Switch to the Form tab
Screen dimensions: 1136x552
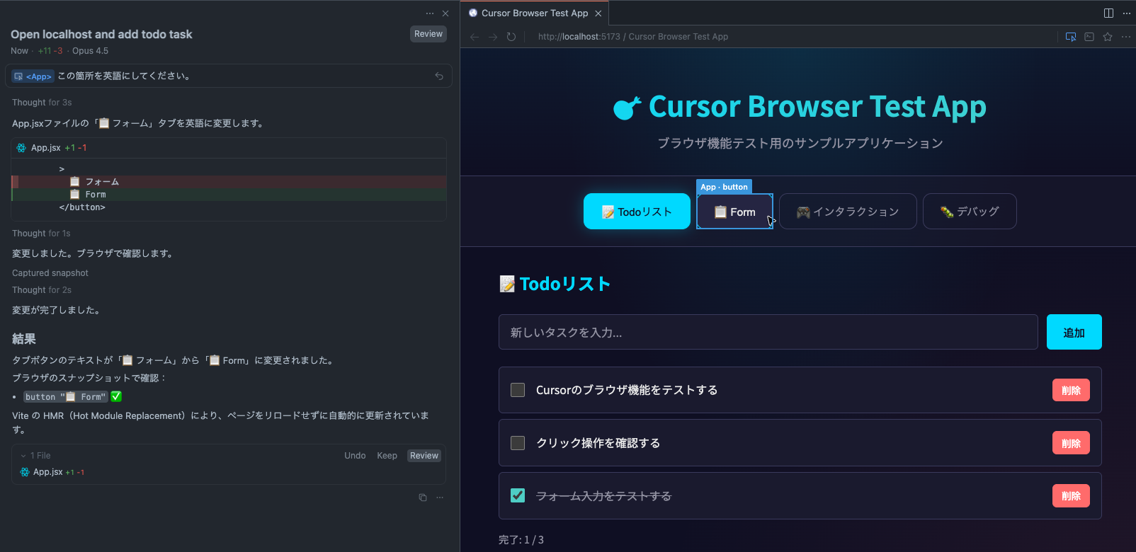coord(734,212)
